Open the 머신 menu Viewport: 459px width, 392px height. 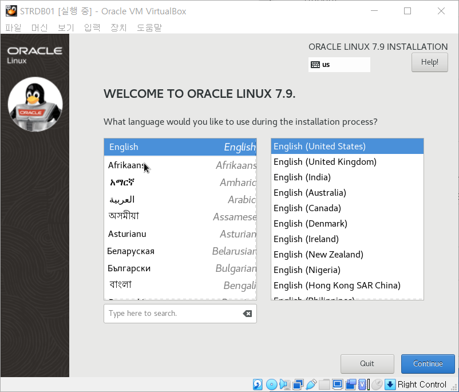click(39, 27)
